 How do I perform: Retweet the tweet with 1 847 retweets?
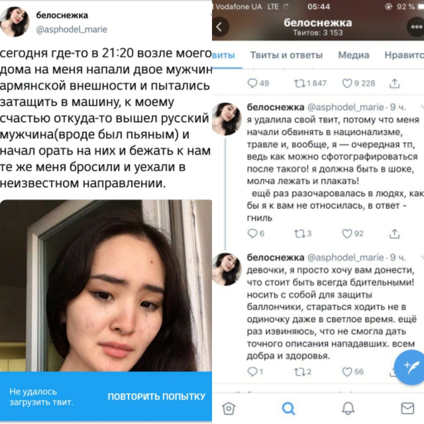click(x=300, y=83)
